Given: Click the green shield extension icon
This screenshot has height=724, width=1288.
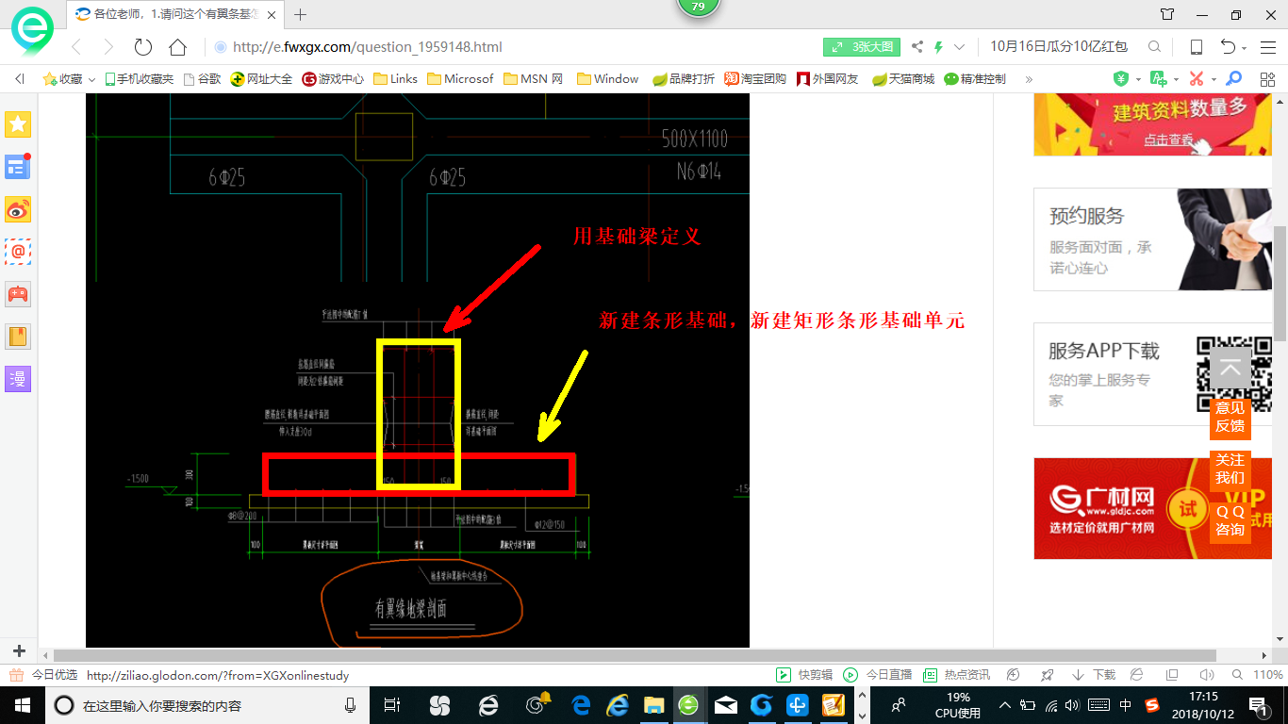Looking at the screenshot, I should tap(1121, 79).
